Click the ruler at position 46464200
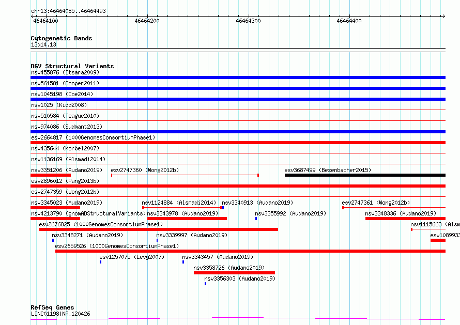 [147, 21]
